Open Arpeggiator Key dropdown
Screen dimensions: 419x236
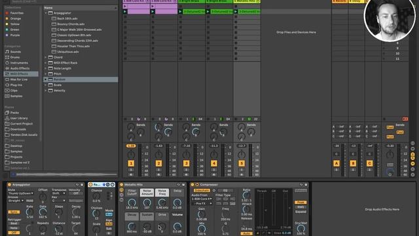point(59,201)
